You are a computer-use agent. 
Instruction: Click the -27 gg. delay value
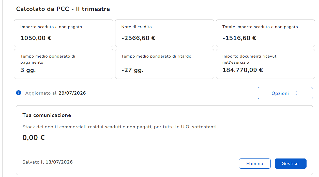click(132, 70)
